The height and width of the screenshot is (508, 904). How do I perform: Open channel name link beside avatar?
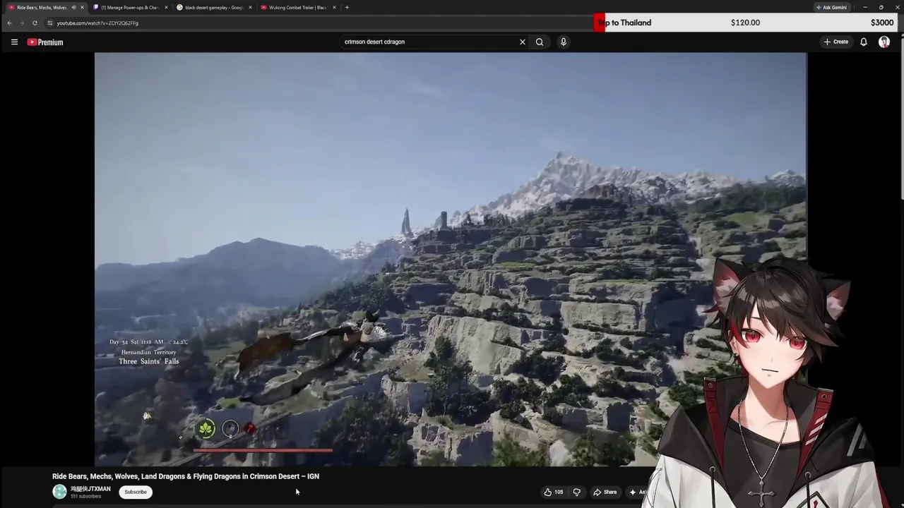pyautogui.click(x=90, y=489)
